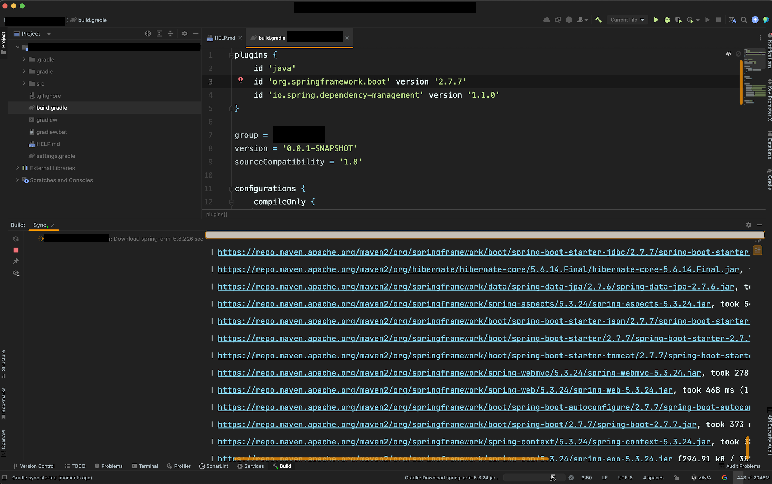
Task: Open Build panel settings gear
Action: pyautogui.click(x=748, y=225)
